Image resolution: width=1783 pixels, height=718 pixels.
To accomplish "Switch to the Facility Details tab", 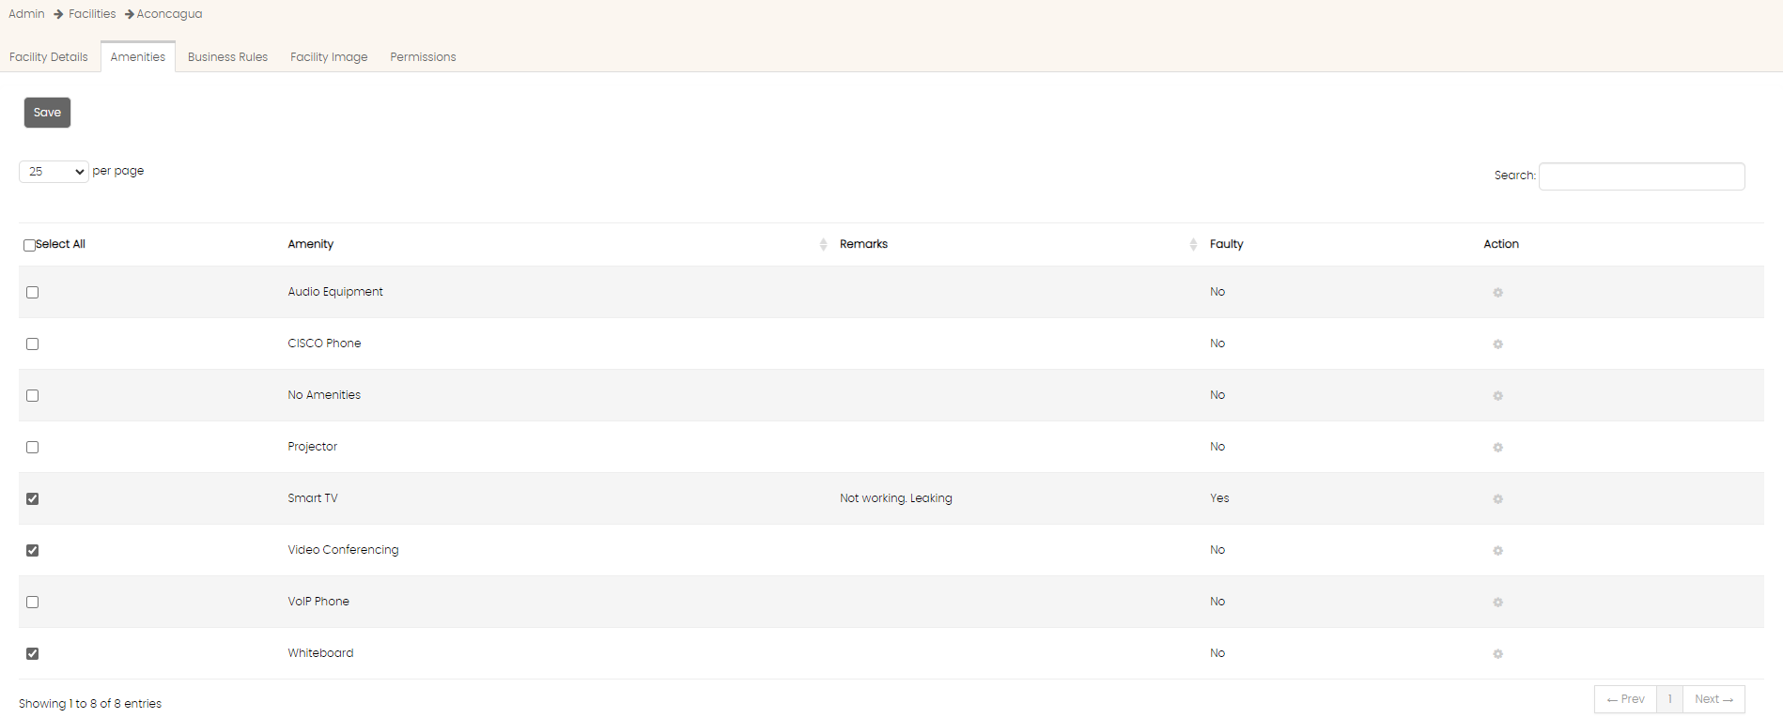I will click(49, 57).
